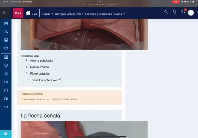
Task: Click the first video camera sidebar icon
Action: [x=6, y=48]
